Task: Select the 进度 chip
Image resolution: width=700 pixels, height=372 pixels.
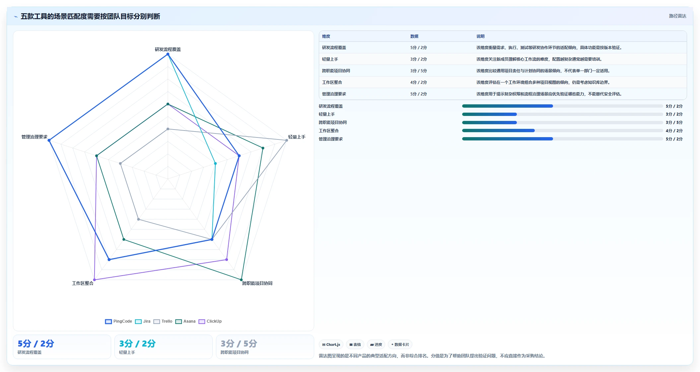Action: pyautogui.click(x=376, y=345)
